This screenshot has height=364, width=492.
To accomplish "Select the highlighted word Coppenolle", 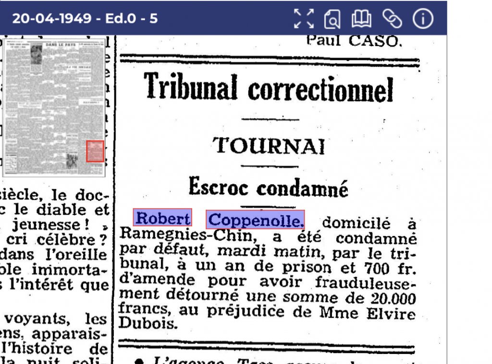I will (x=256, y=220).
